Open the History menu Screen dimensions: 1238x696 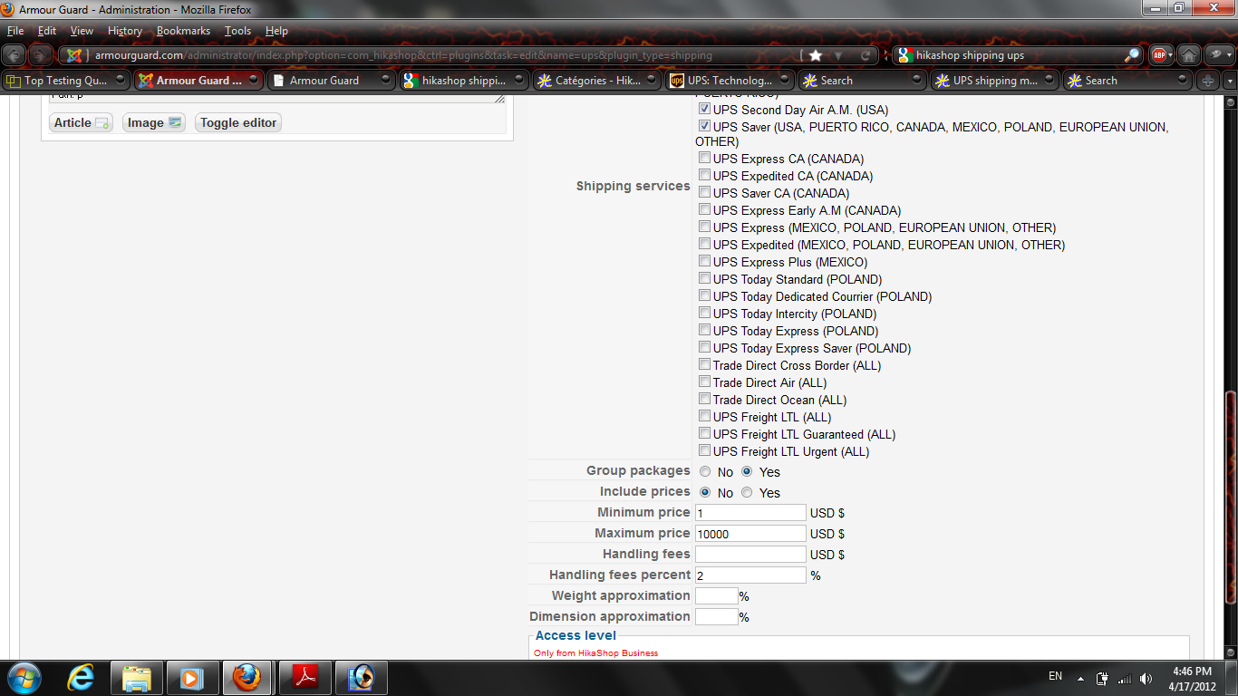click(x=125, y=31)
